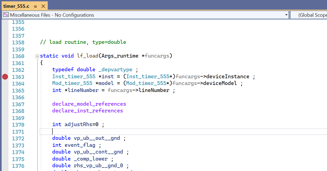Open the Global Scope dropdown

[x=310, y=15]
